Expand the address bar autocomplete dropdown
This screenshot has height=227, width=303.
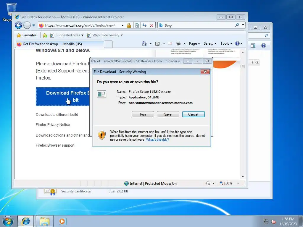[123, 25]
